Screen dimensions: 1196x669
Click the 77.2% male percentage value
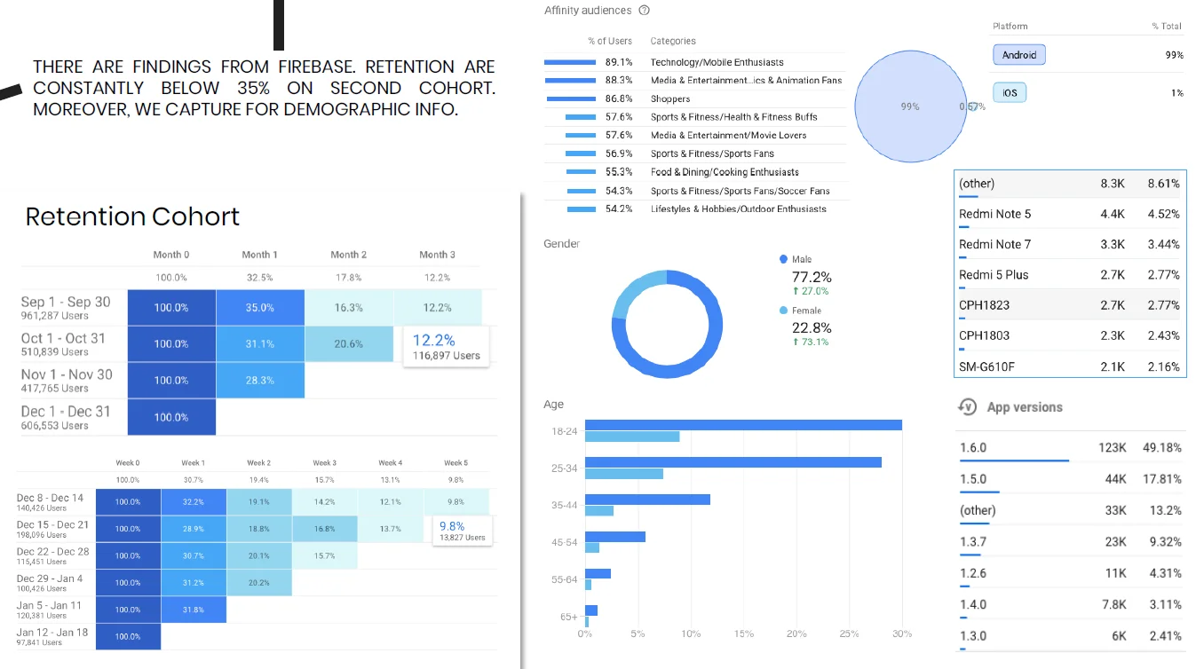[812, 277]
